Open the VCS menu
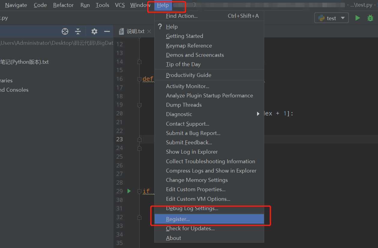Viewport: 378px width, 248px height. pyautogui.click(x=120, y=5)
